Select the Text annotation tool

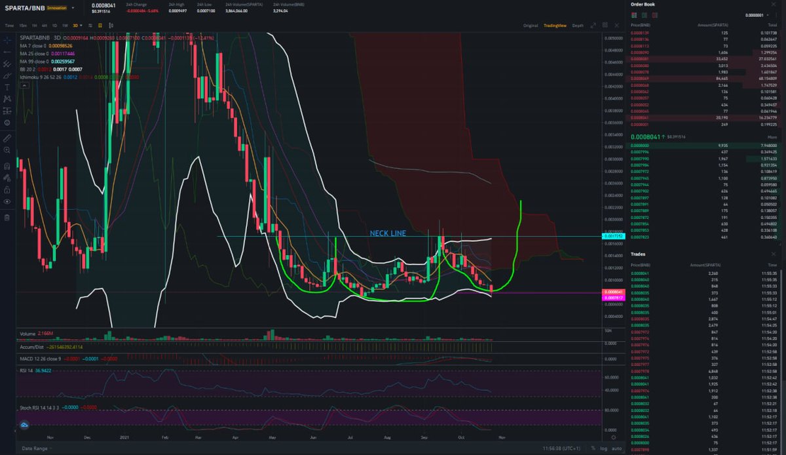(x=7, y=87)
